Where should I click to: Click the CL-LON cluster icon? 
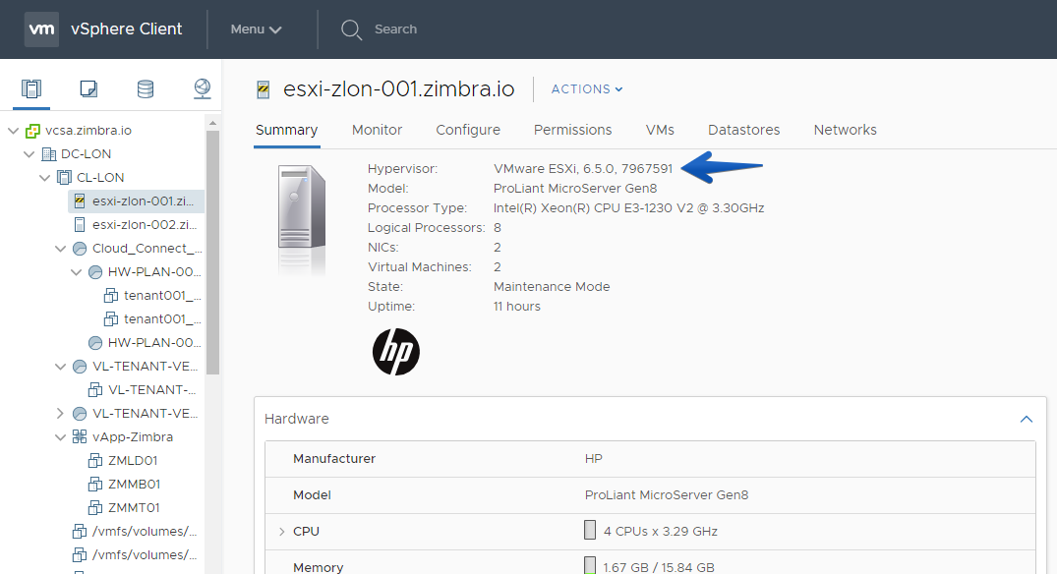pos(65,178)
